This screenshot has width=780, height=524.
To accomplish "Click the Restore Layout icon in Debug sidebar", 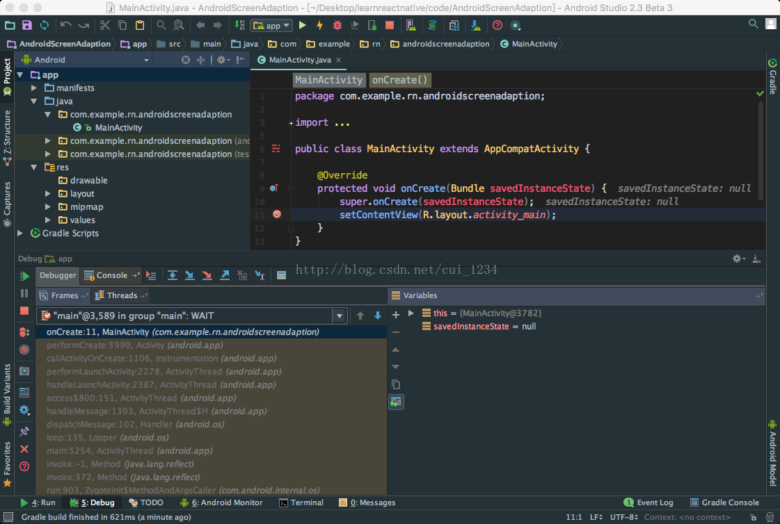I will click(24, 393).
